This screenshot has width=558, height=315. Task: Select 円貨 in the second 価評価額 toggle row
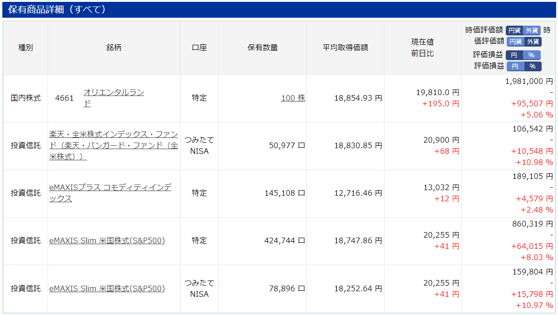click(516, 42)
